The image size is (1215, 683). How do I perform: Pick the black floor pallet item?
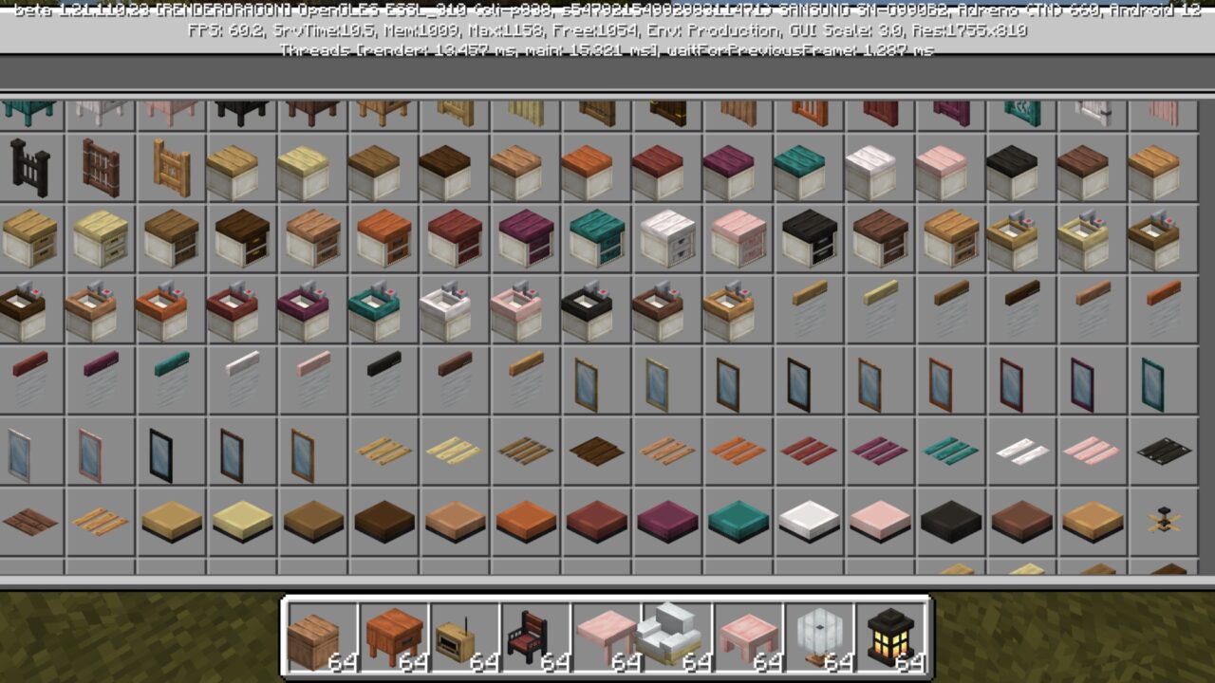(1163, 450)
